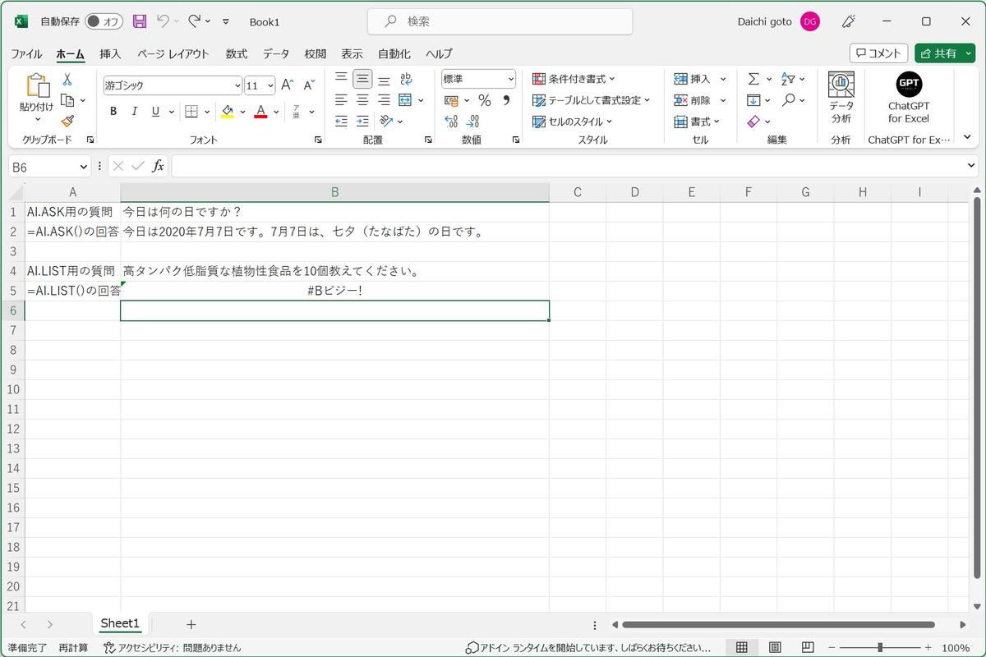The width and height of the screenshot is (986, 657).
Task: Click the Percent style icon
Action: tap(485, 100)
